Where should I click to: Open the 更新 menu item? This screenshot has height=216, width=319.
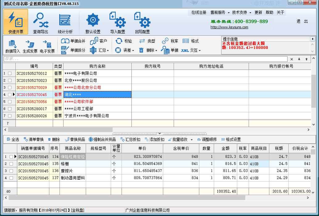[x=258, y=13]
